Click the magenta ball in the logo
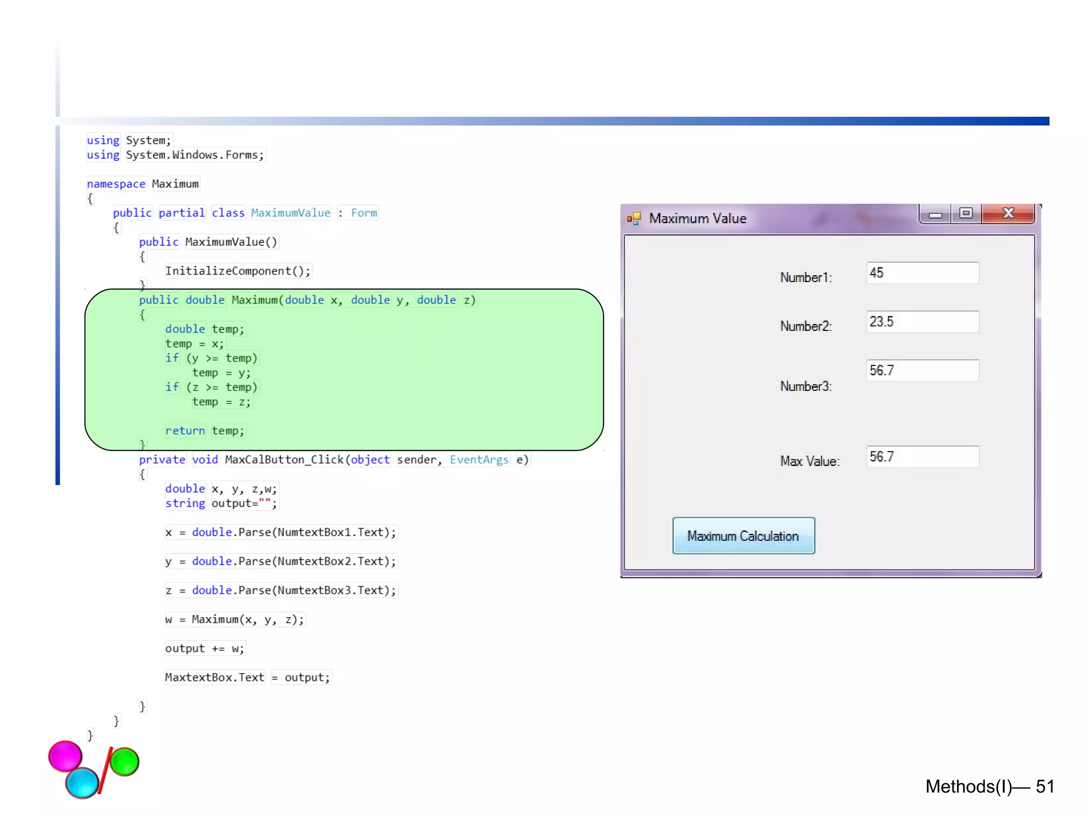 coord(65,755)
